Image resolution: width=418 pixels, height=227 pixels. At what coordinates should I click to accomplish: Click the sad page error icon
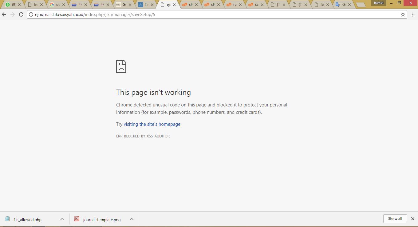coord(121,67)
